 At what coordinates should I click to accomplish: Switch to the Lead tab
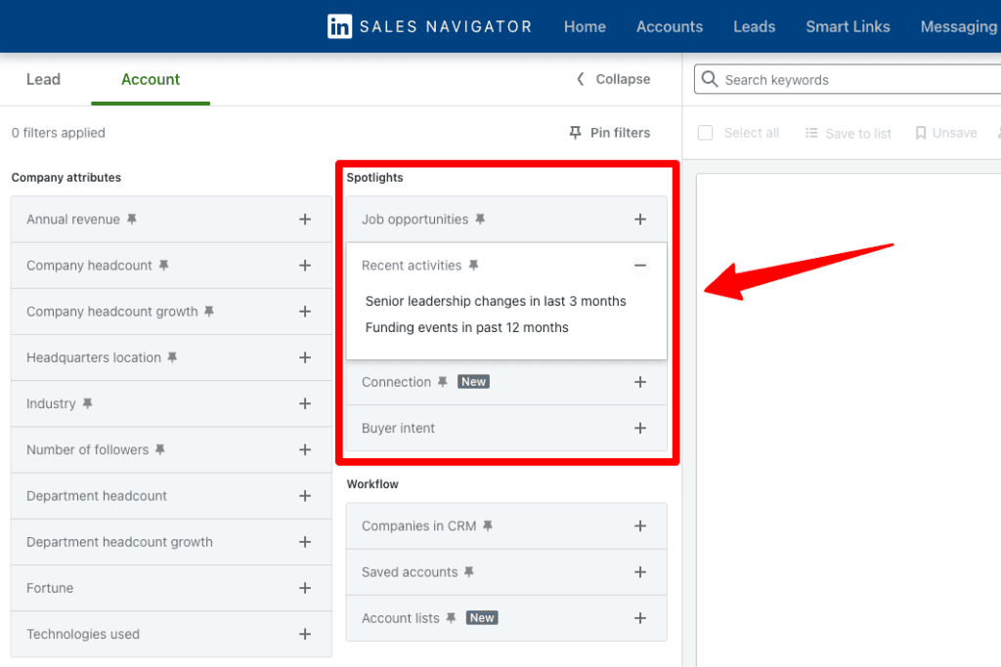point(43,79)
